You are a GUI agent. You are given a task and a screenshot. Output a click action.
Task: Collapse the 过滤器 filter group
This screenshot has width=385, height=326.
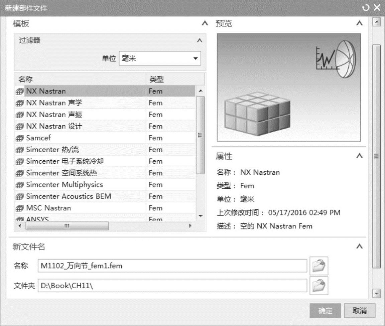[x=200, y=40]
